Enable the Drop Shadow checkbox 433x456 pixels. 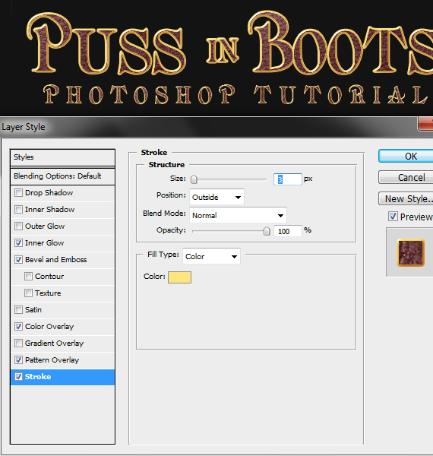(x=18, y=193)
